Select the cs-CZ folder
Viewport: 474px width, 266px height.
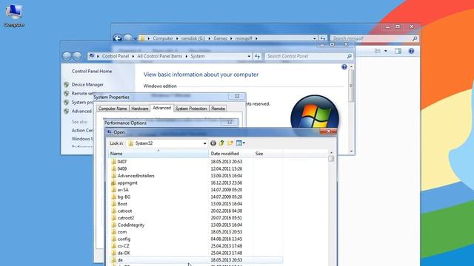pos(123,246)
